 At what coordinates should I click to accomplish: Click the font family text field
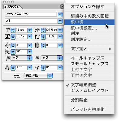[31, 14]
